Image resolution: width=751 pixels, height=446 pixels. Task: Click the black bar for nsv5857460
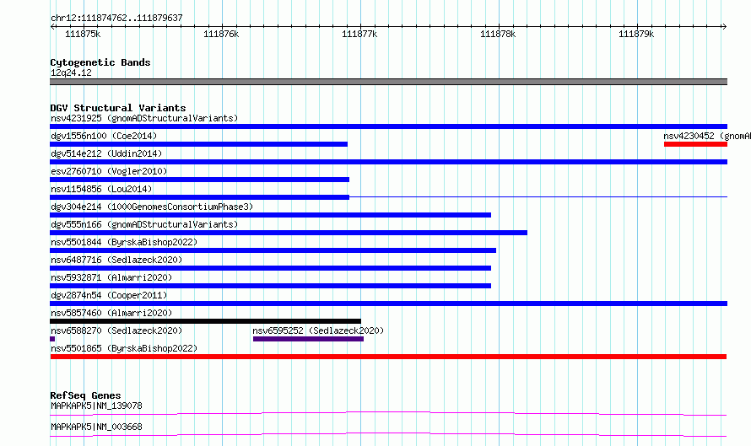206,321
